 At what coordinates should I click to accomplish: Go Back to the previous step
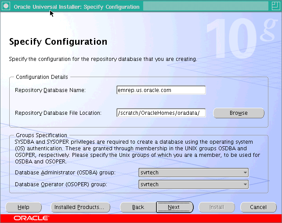tap(138, 207)
